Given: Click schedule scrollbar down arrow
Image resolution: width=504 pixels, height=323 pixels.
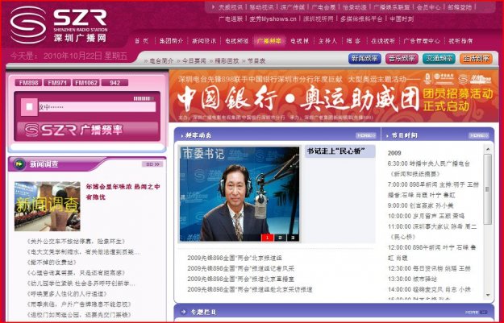Looking at the screenshot, I should [x=488, y=295].
